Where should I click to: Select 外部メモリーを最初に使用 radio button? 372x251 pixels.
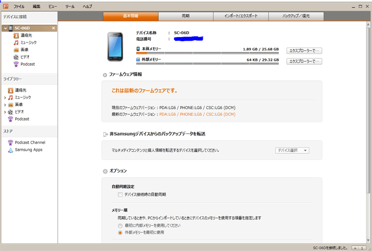(x=121, y=233)
